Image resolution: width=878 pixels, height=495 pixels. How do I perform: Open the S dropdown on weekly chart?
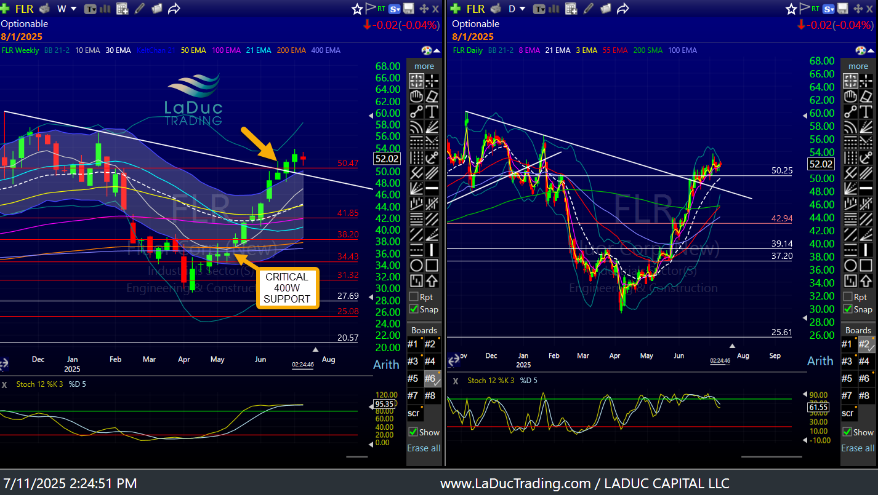[x=395, y=9]
